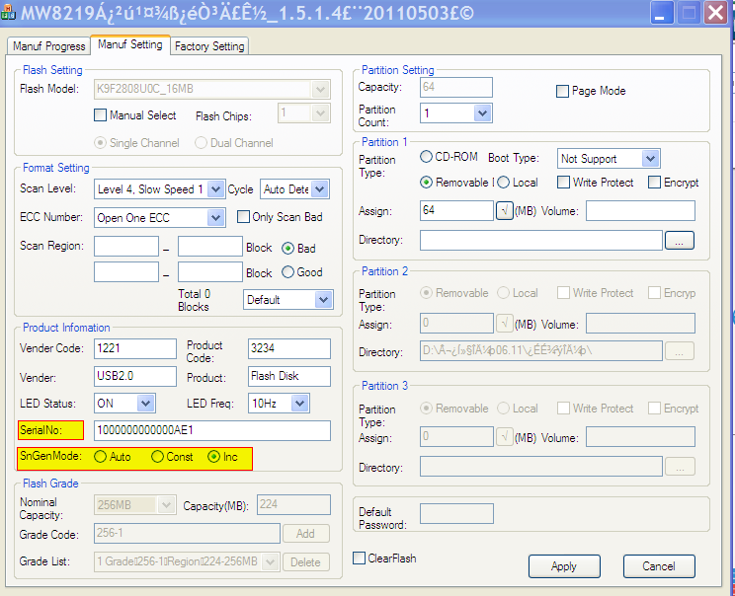The width and height of the screenshot is (735, 596).
Task: Click the second Scan Region start field
Action: 126,272
